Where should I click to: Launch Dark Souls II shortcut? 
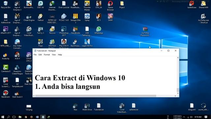point(17,94)
